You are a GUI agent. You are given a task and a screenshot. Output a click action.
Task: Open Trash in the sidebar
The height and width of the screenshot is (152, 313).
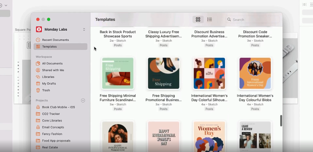pyautogui.click(x=60, y=90)
